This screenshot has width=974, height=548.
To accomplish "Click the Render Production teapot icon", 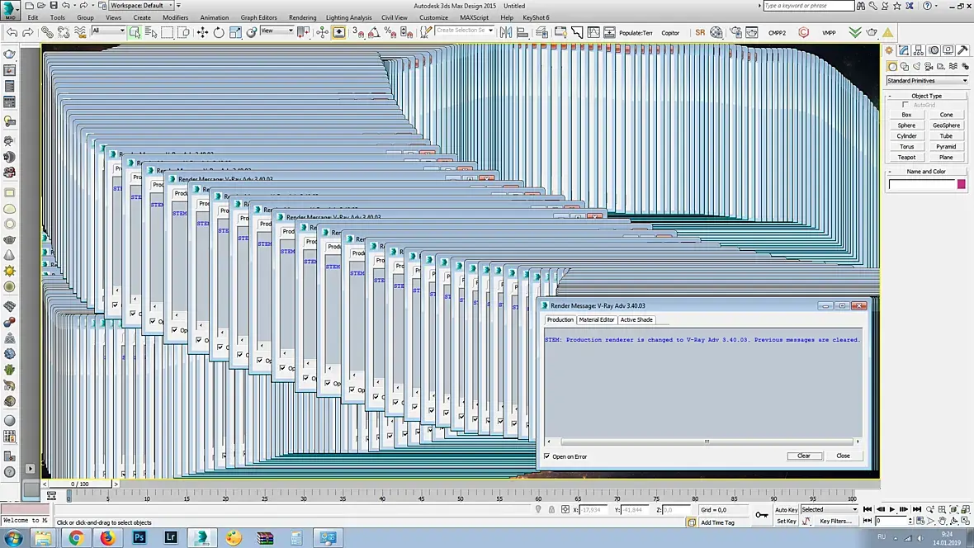I will pyautogui.click(x=872, y=32).
